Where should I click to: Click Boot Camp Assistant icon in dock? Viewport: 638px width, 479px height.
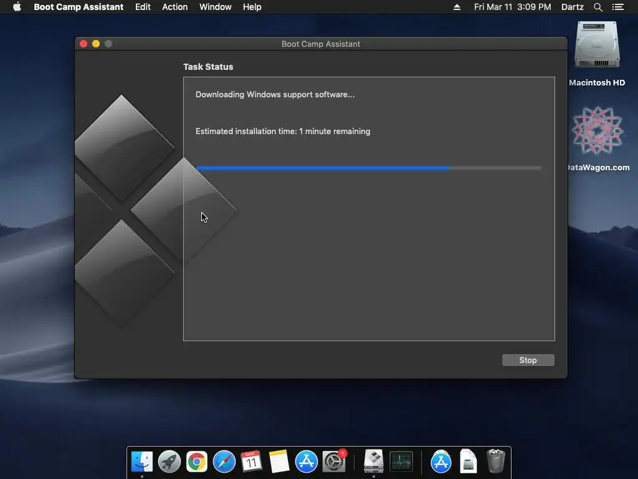(x=374, y=462)
